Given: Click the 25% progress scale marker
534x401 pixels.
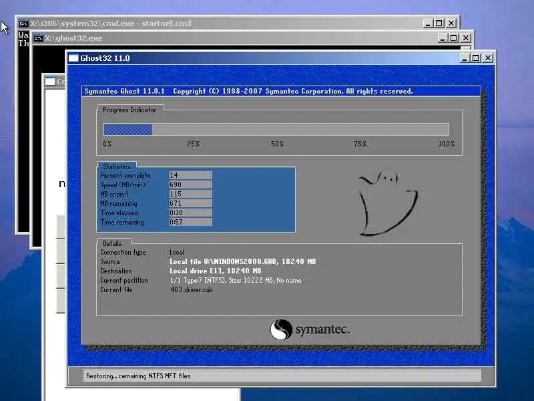Looking at the screenshot, I should coord(194,144).
